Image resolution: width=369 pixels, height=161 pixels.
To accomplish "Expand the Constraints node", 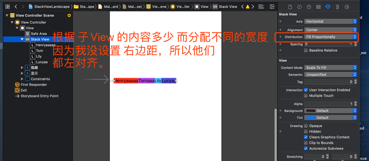I will 22,79.
